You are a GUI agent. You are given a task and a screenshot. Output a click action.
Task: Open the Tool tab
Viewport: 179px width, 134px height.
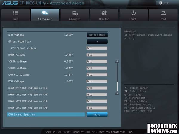[163, 15]
